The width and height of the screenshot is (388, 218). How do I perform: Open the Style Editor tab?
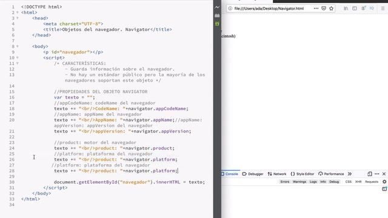coord(302,174)
